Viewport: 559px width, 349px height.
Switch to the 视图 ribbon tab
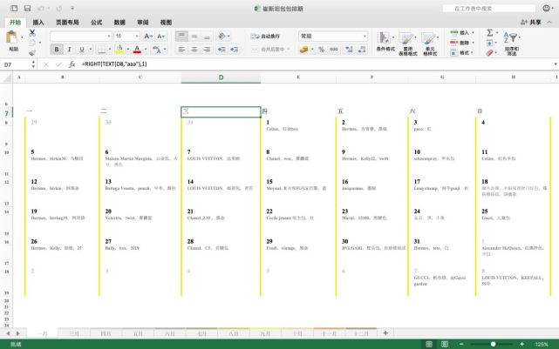pos(166,23)
